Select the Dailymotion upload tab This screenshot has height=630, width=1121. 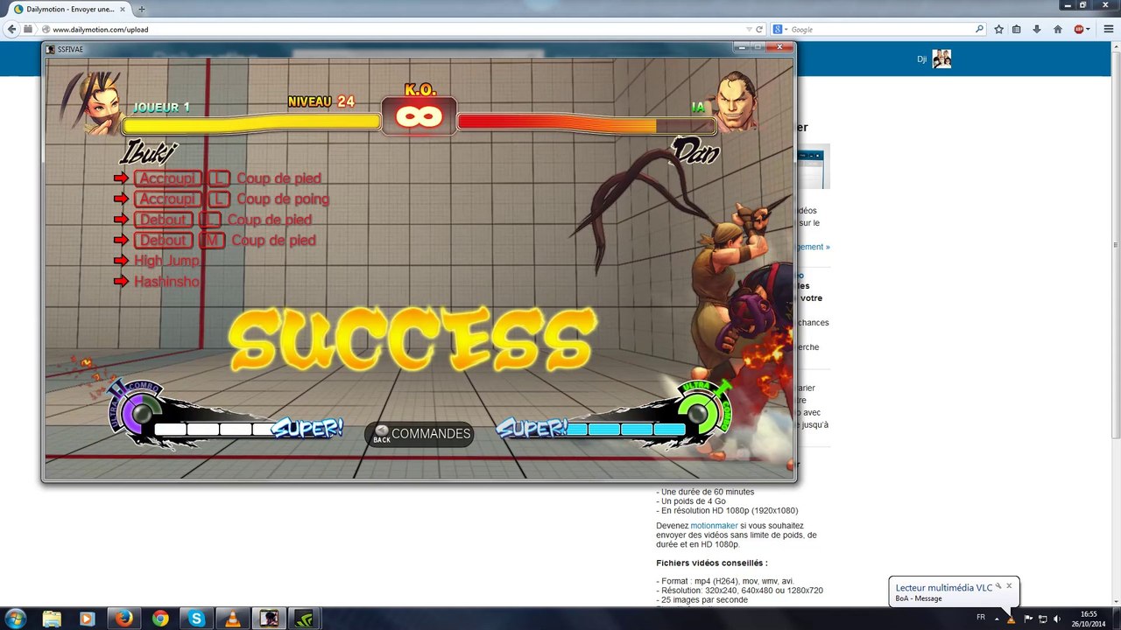tap(70, 9)
